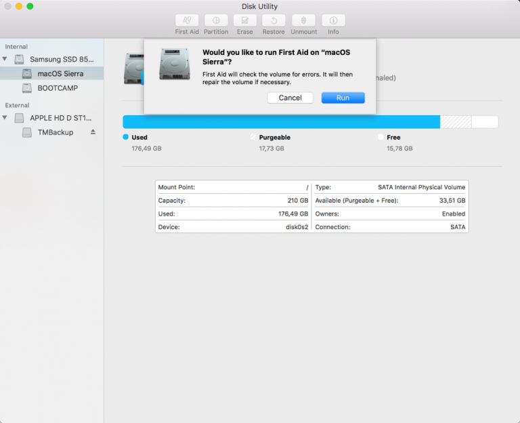Image resolution: width=520 pixels, height=423 pixels.
Task: Click SATA Internal Physical Volume type value
Action: [x=422, y=187]
